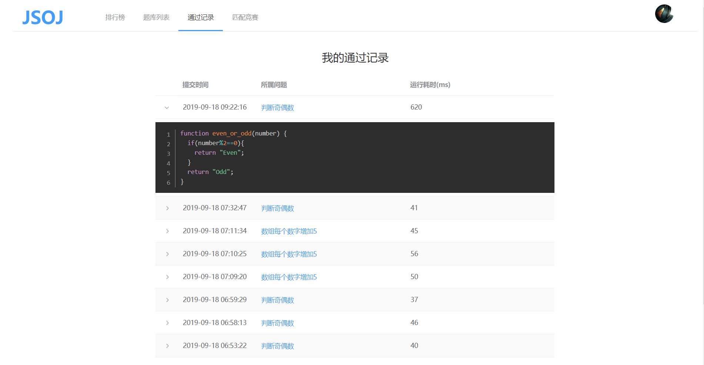
Task: Click code line if(number%2==0){
Action: point(216,143)
